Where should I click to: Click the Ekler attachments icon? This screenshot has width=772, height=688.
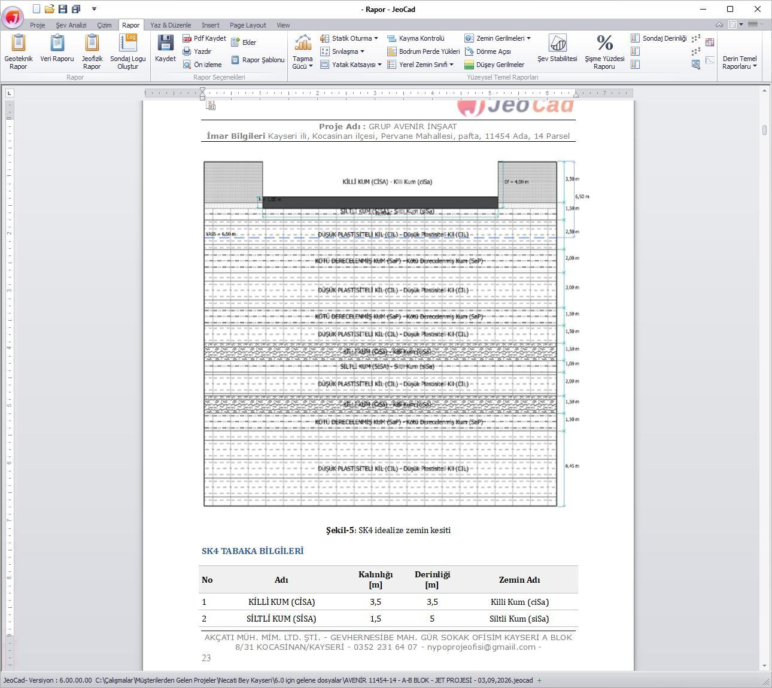[x=244, y=42]
